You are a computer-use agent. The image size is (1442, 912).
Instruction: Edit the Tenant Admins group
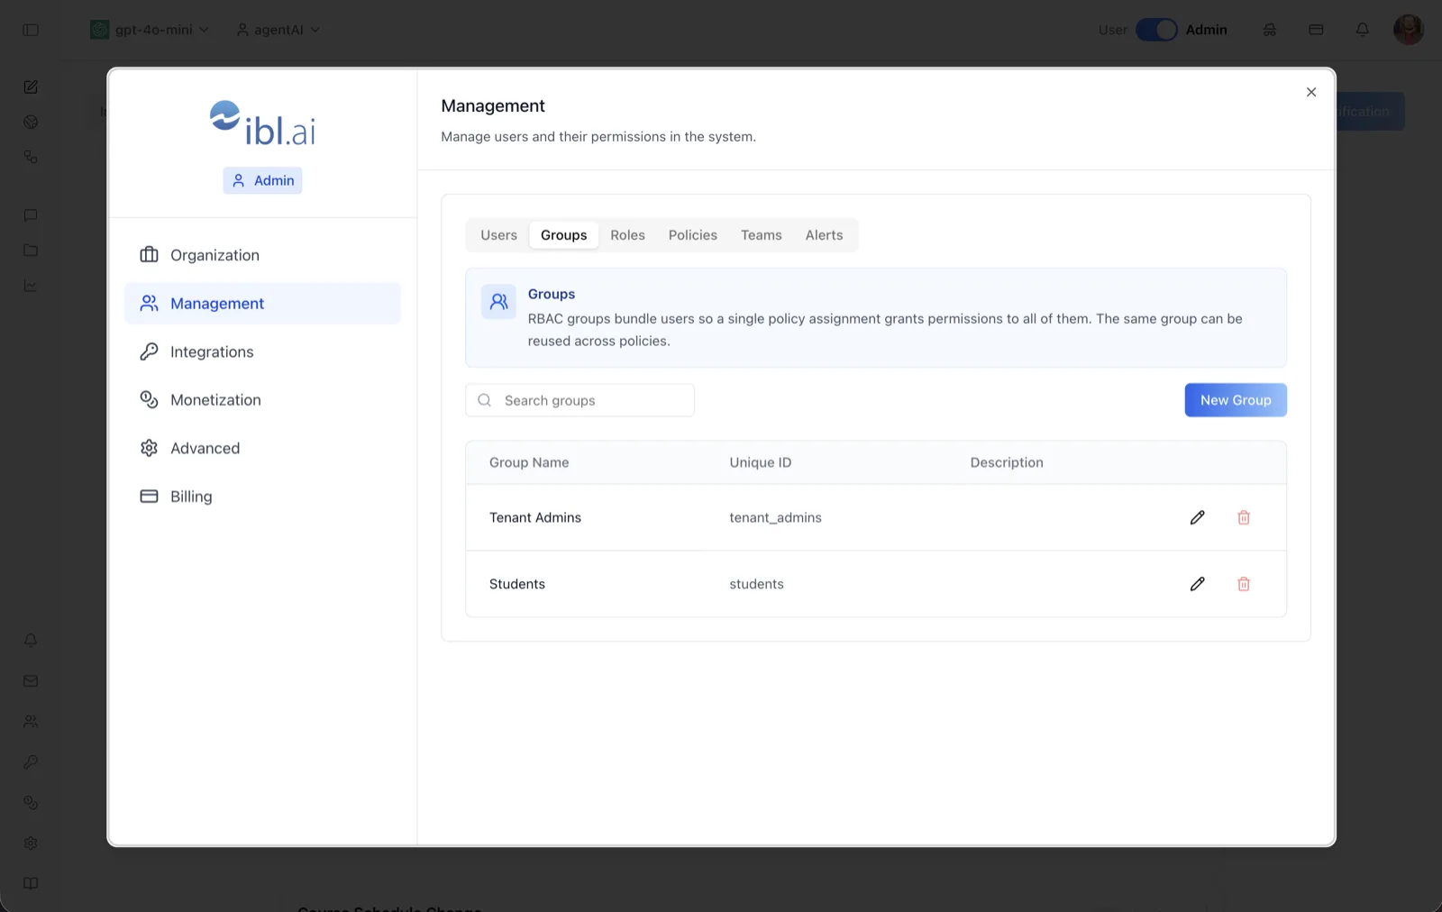tap(1197, 517)
